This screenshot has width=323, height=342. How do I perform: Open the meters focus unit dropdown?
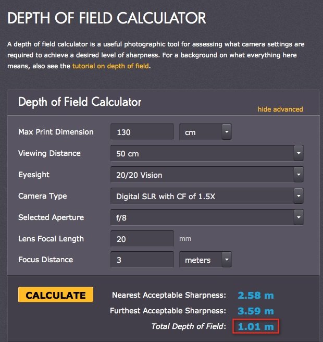205,260
